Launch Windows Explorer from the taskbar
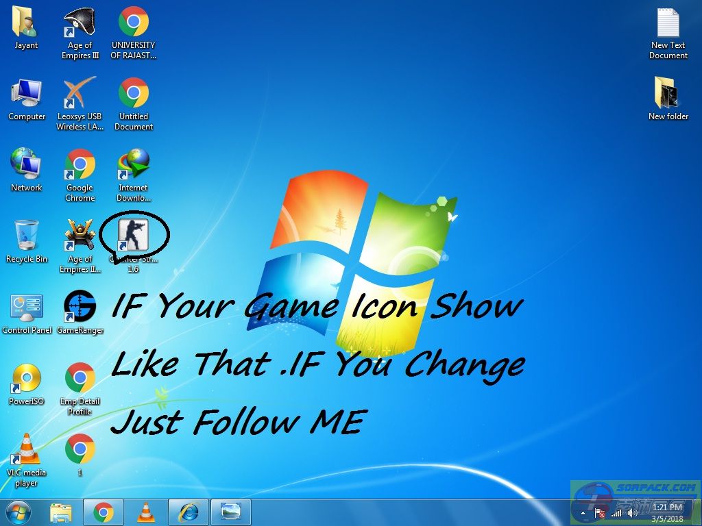Image resolution: width=702 pixels, height=526 pixels. coord(61,512)
